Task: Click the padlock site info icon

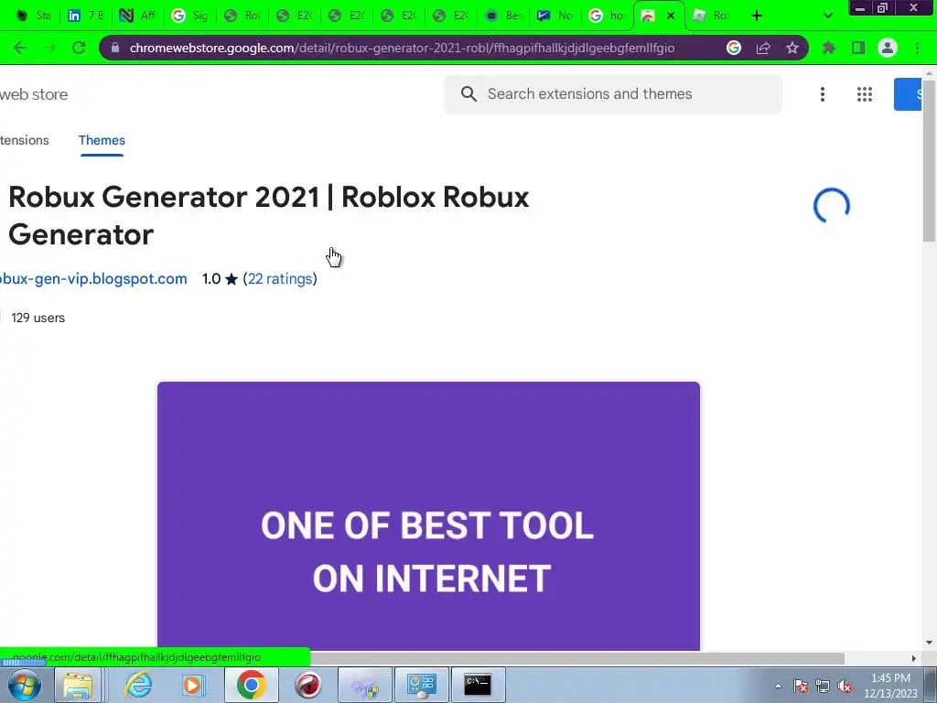Action: (x=115, y=48)
